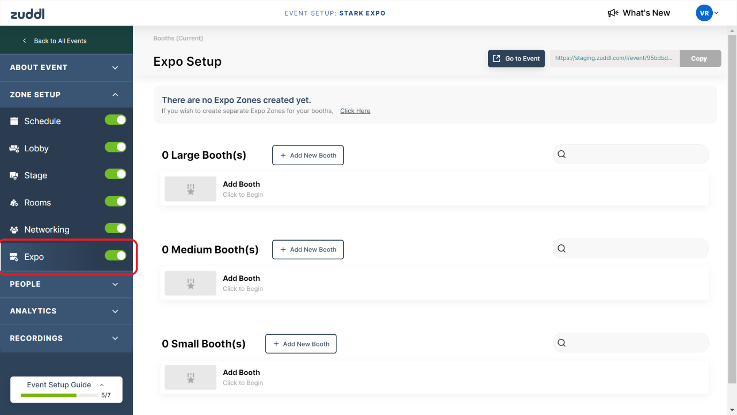The height and width of the screenshot is (415, 737).
Task: Click the Stage icon in sidebar
Action: tap(14, 175)
